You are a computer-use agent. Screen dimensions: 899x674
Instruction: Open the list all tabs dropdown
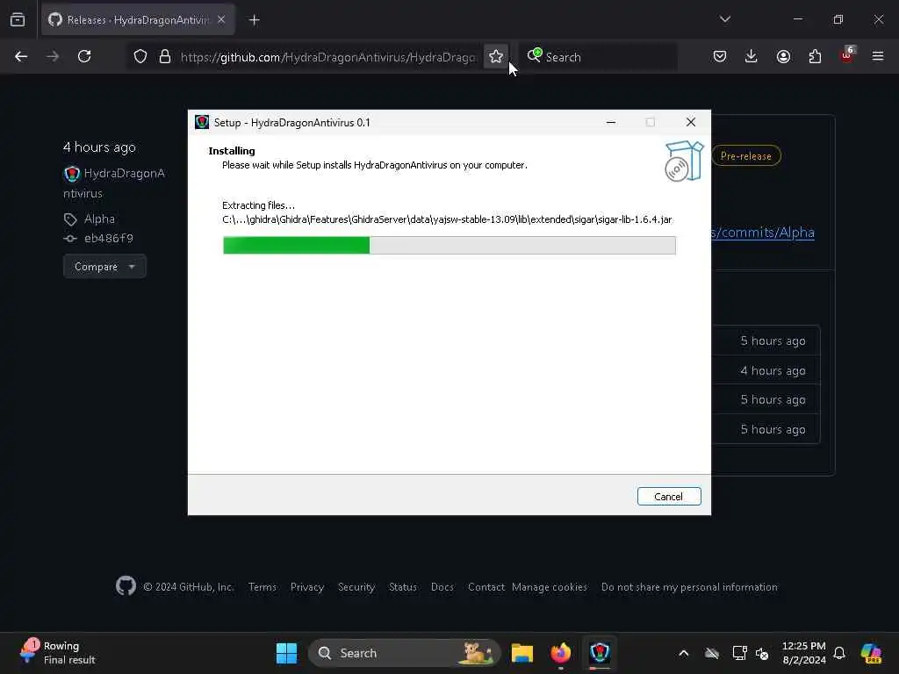coord(724,19)
